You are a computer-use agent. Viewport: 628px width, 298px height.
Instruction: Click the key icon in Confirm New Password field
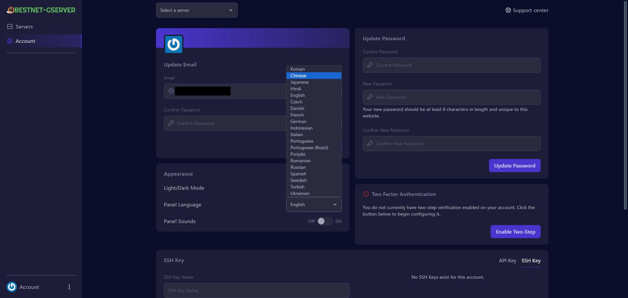point(370,144)
